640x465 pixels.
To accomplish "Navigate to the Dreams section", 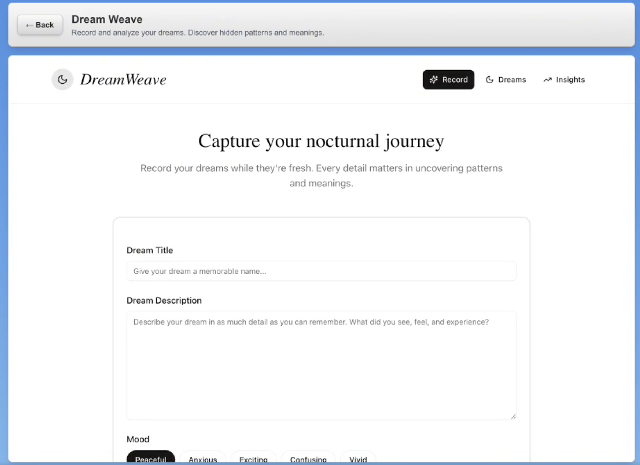I will [x=506, y=80].
